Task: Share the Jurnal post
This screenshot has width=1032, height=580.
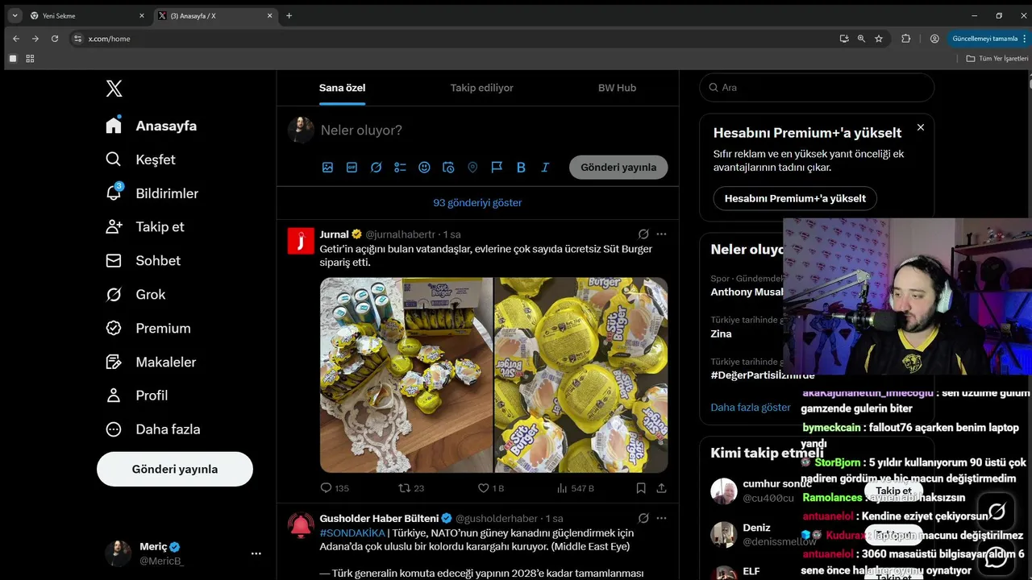Action: pyautogui.click(x=661, y=488)
